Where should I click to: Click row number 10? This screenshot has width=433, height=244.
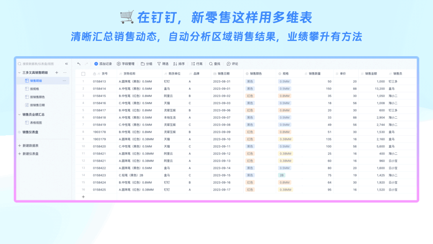pos(83,146)
